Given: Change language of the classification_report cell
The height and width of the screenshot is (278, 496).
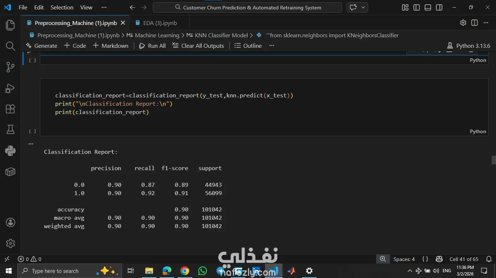Looking at the screenshot, I should [x=478, y=131].
